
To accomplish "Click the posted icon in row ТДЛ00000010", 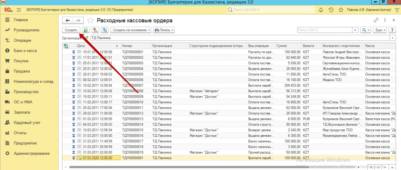I will pyautogui.click(x=74, y=102).
